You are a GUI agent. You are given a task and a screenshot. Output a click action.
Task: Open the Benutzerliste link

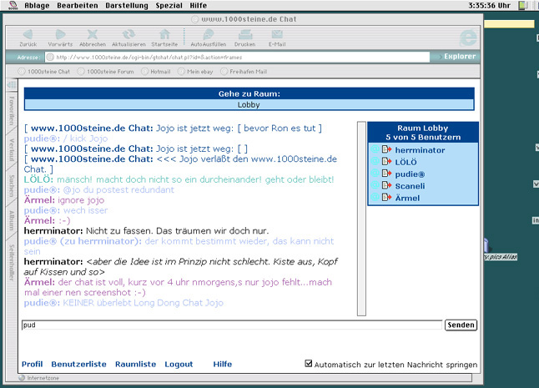coord(78,364)
